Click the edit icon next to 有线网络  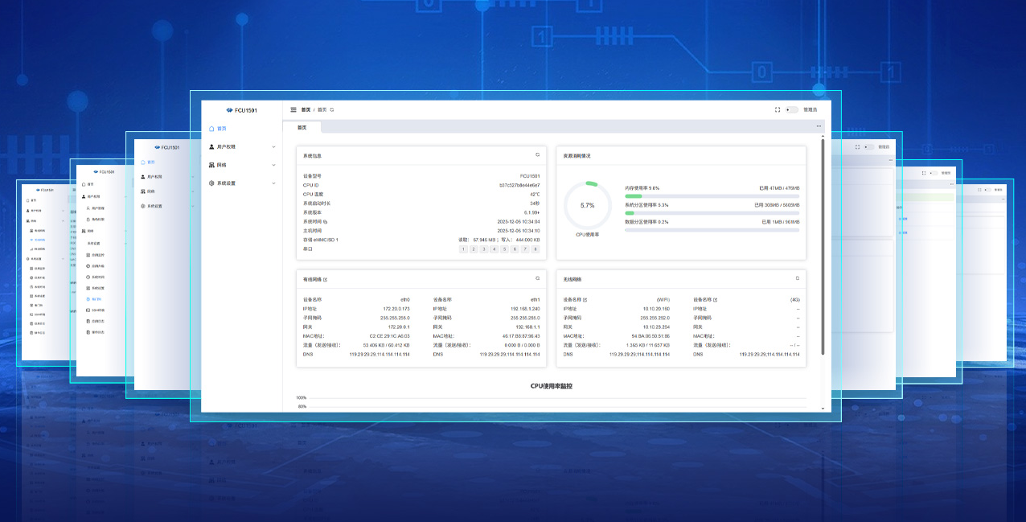[x=326, y=280]
